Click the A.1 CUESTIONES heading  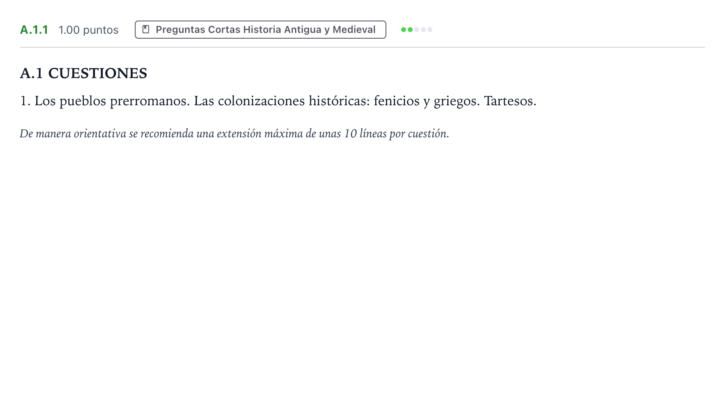[83, 74]
